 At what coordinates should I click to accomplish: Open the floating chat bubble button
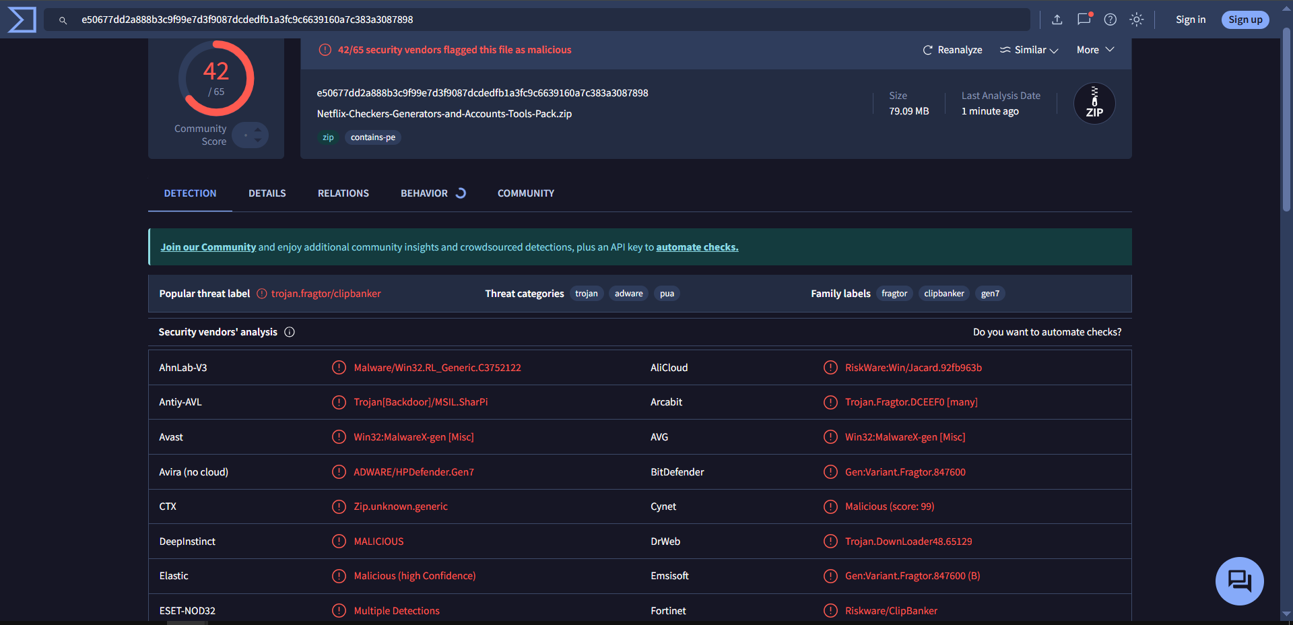[x=1239, y=581]
